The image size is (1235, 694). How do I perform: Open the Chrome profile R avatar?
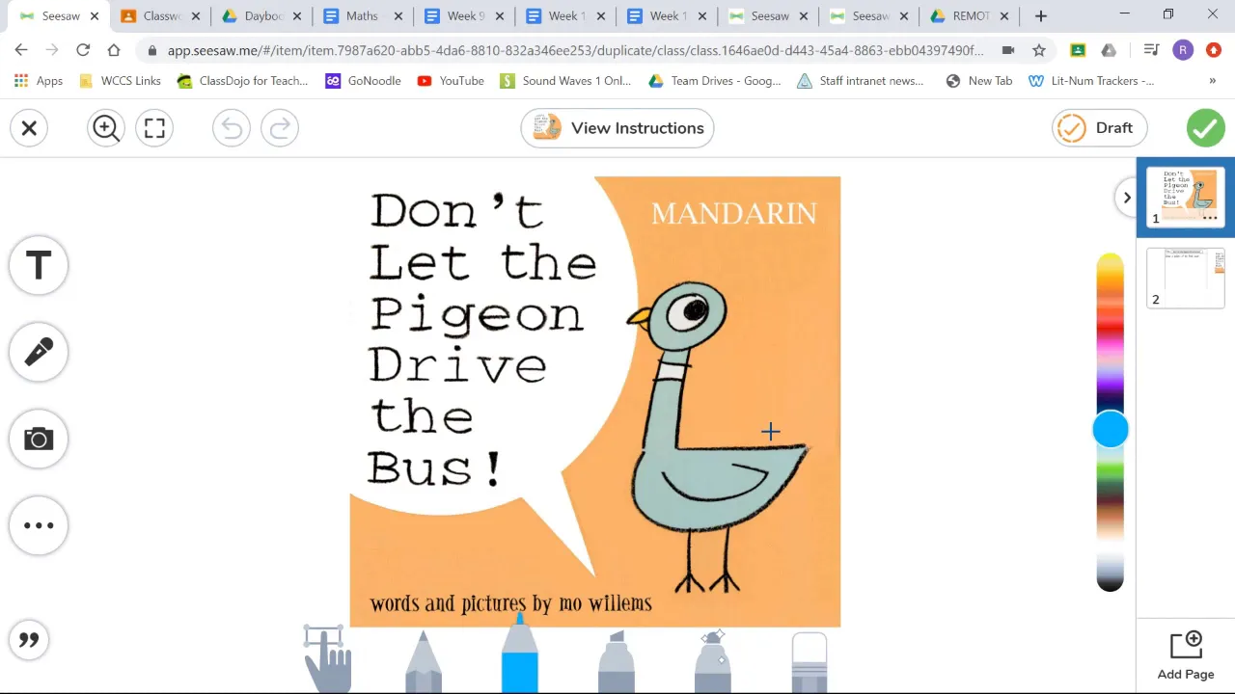[1183, 50]
